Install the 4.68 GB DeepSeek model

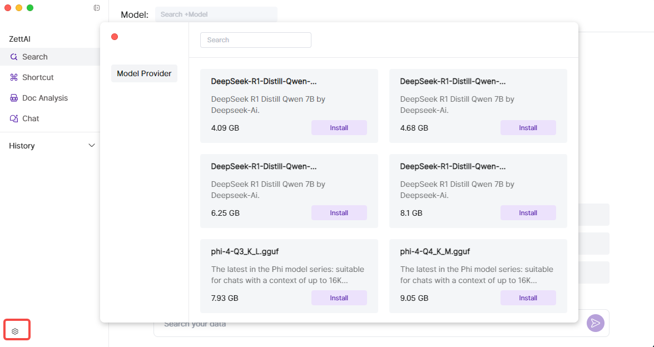tap(528, 128)
